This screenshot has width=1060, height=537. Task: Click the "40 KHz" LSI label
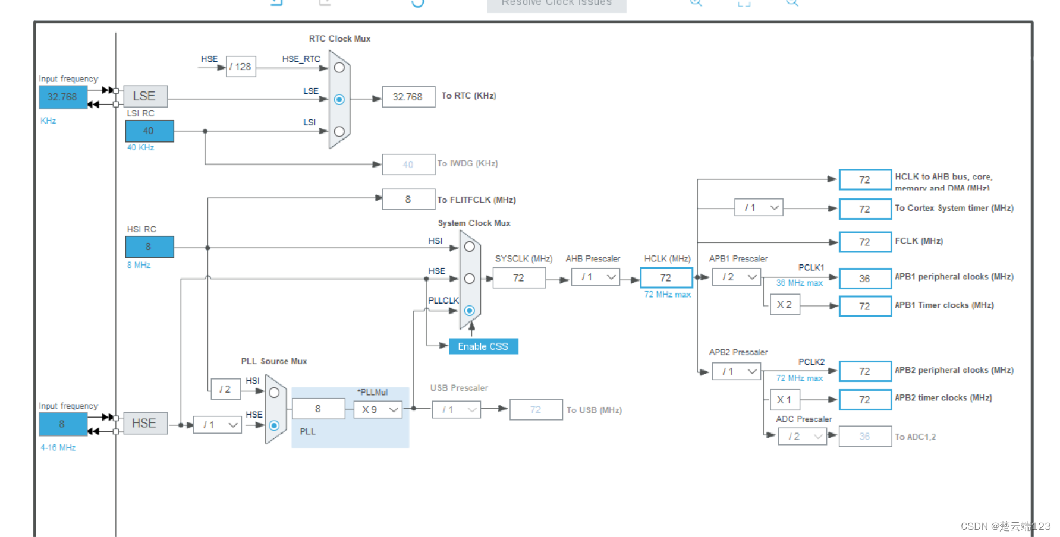pyautogui.click(x=140, y=147)
